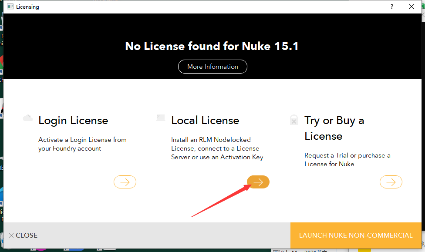Click the highlighted orange arrow under Local License
The image size is (425, 252).
coord(258,182)
